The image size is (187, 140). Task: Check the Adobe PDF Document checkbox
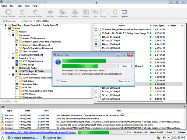pos(17,38)
